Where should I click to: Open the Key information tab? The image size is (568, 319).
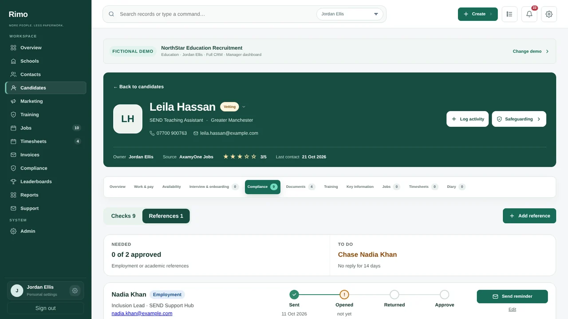(360, 187)
